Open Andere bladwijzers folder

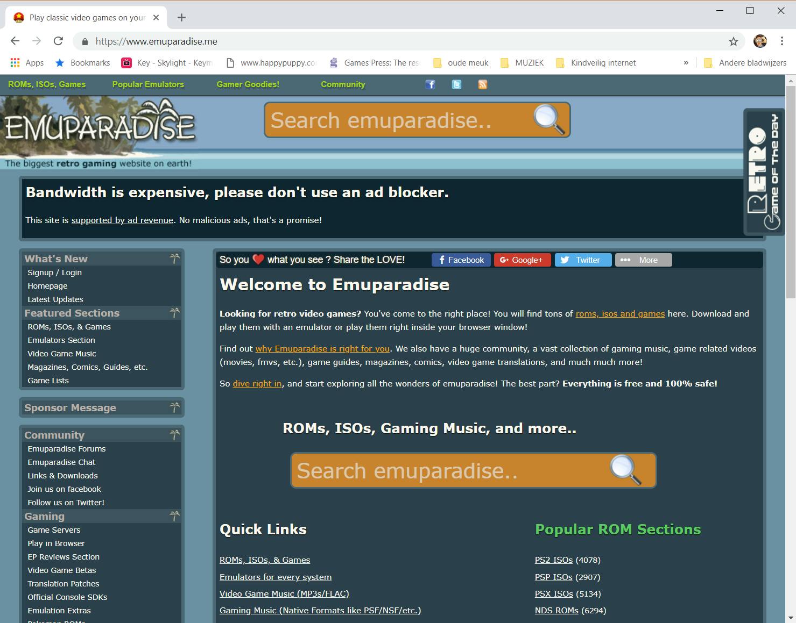(x=745, y=63)
